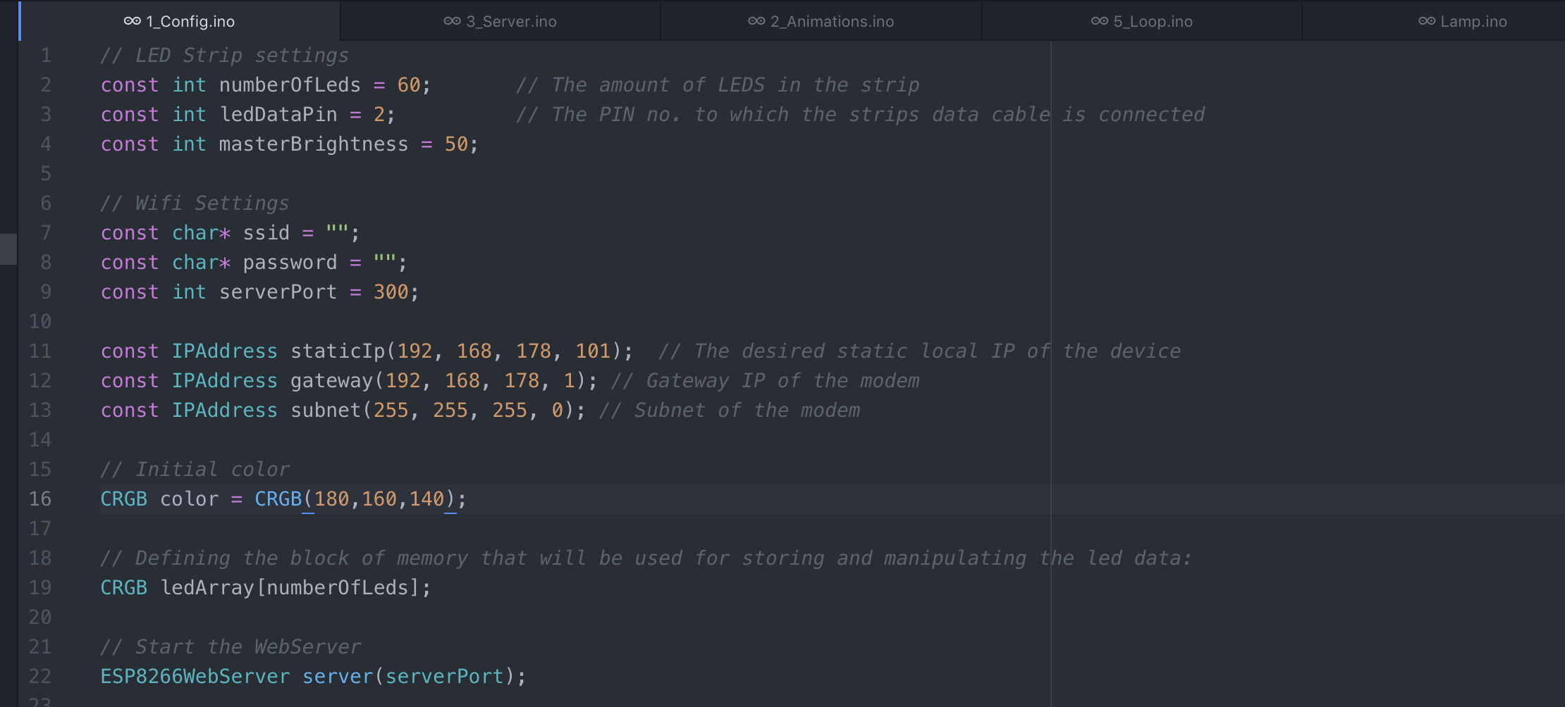Click IPAddress type on line 13
The image size is (1565, 707).
[x=225, y=410]
